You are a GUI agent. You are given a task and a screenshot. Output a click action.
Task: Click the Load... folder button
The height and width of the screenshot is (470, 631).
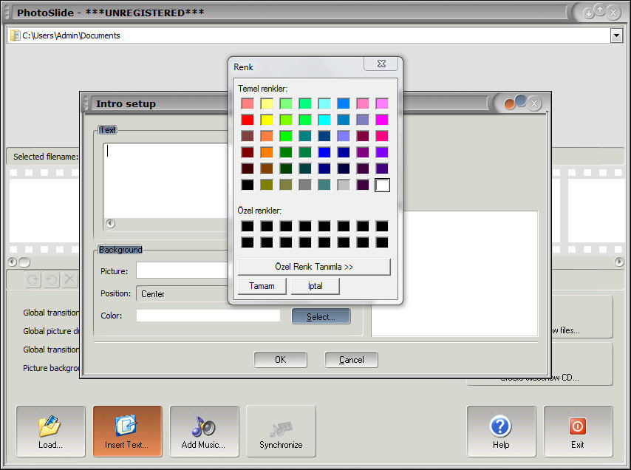click(51, 431)
